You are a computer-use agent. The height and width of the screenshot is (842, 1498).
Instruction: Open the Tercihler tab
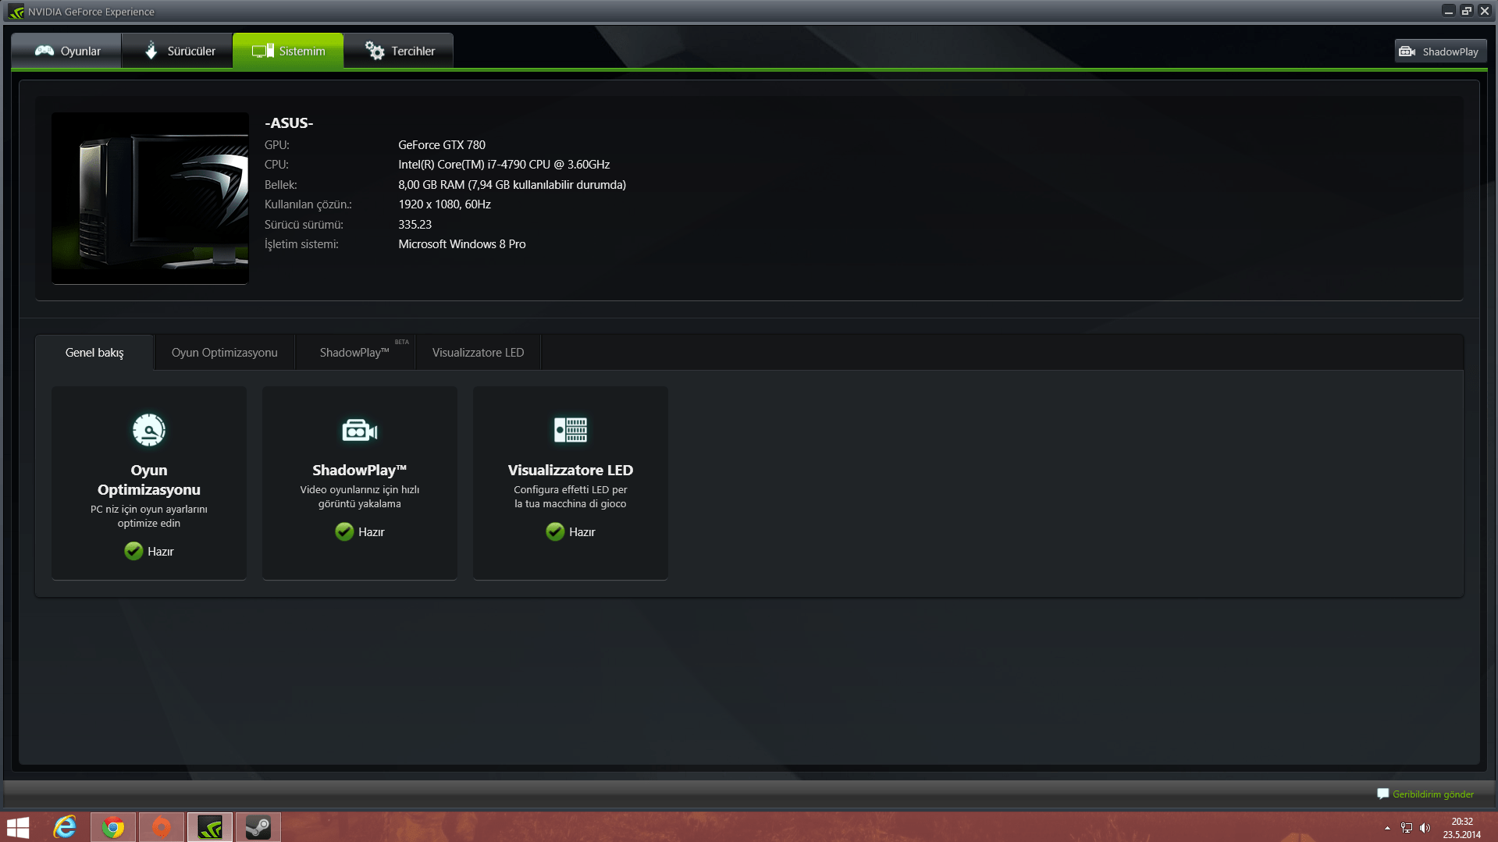pos(399,51)
